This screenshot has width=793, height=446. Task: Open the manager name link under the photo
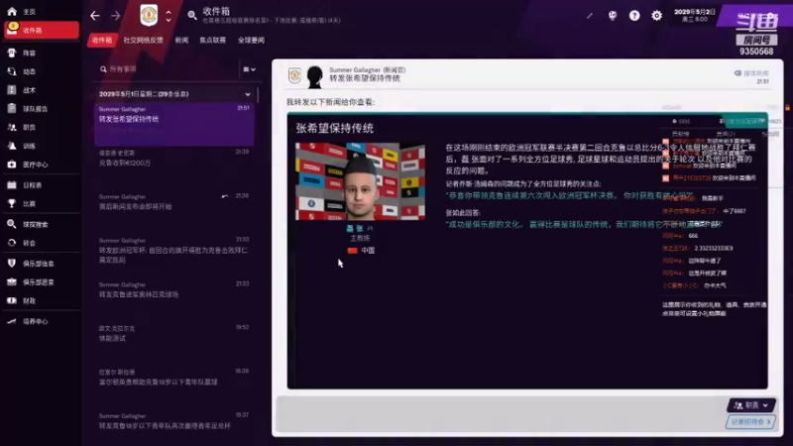coord(355,229)
